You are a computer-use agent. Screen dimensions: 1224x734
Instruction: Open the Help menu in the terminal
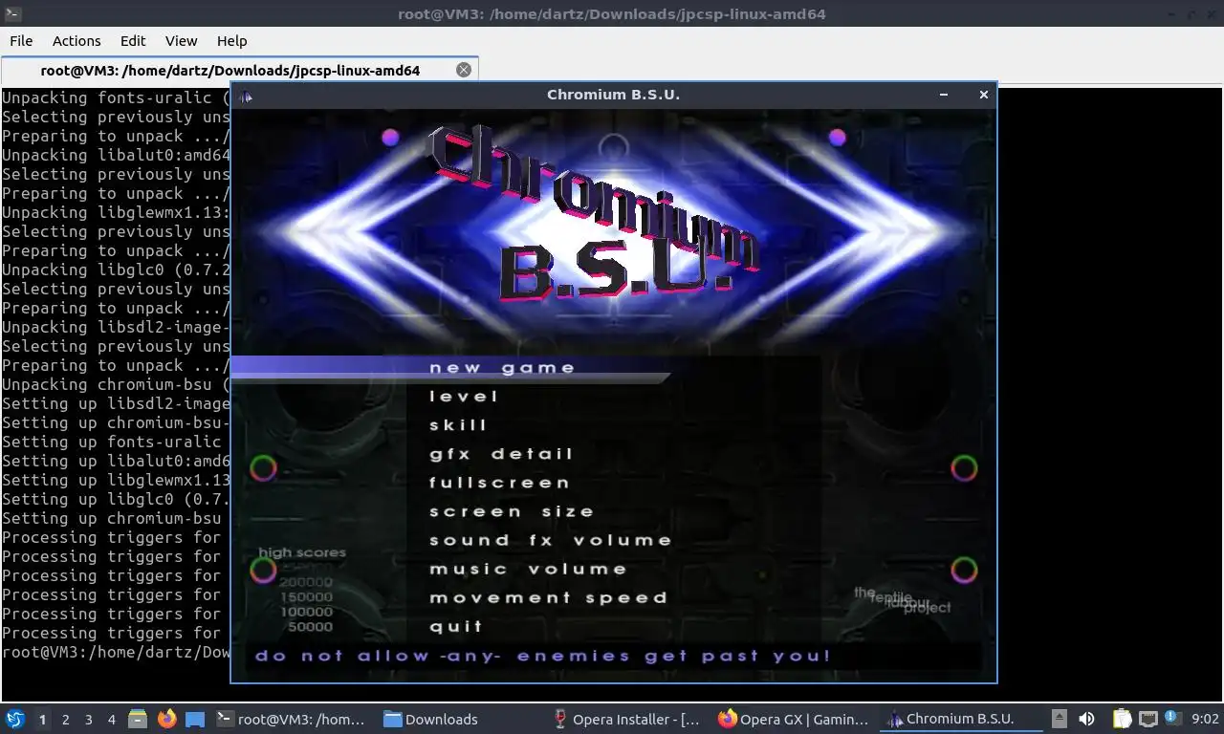tap(231, 40)
